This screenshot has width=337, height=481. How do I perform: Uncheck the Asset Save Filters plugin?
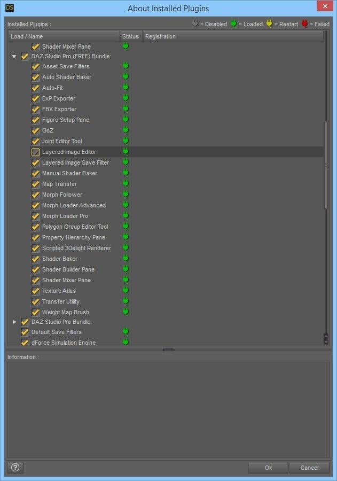pyautogui.click(x=36, y=67)
